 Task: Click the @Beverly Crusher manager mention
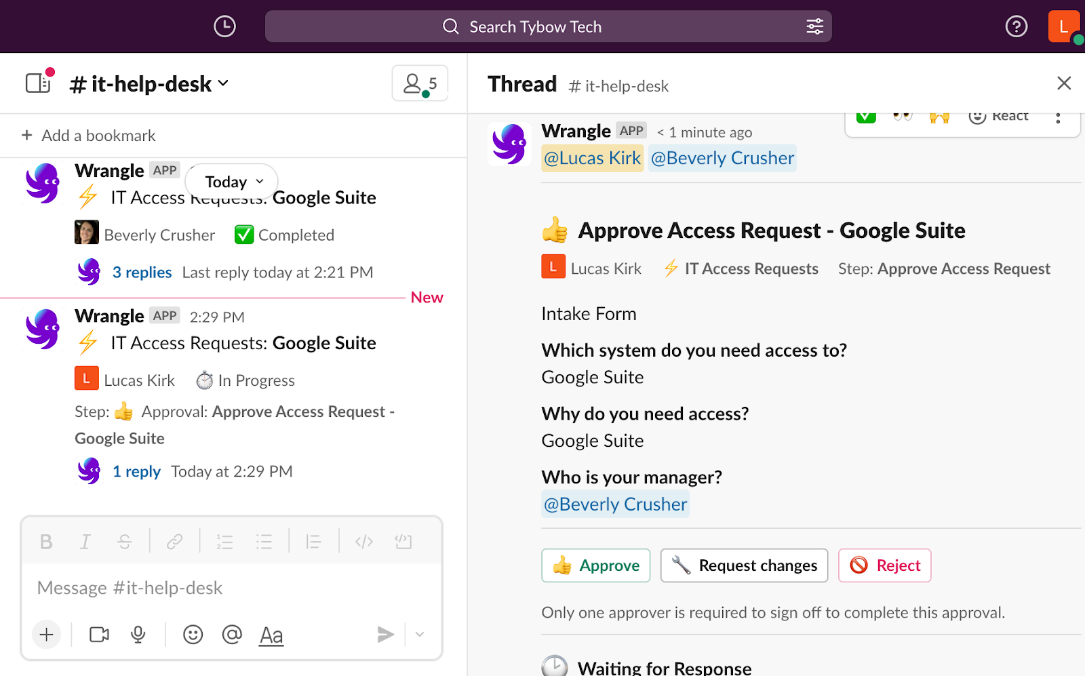click(x=615, y=504)
